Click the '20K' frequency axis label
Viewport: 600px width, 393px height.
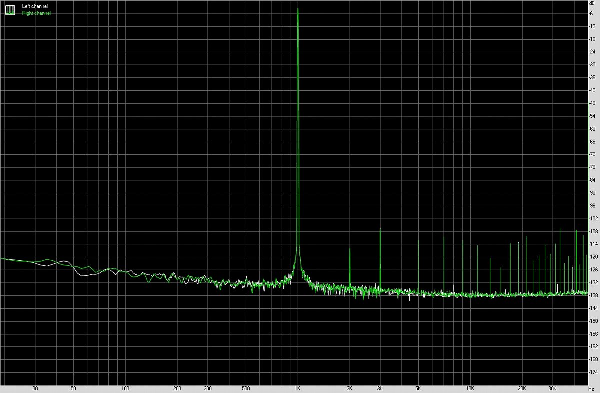pos(522,388)
